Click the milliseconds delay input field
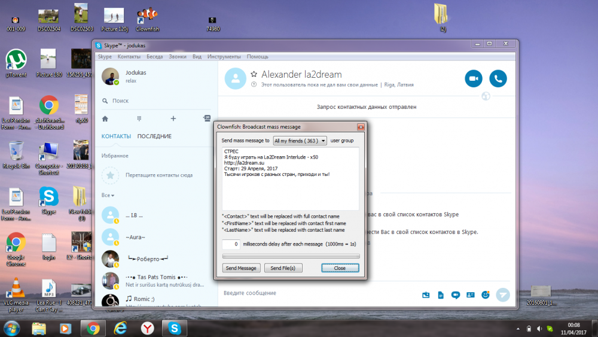The image size is (598, 337). point(231,244)
